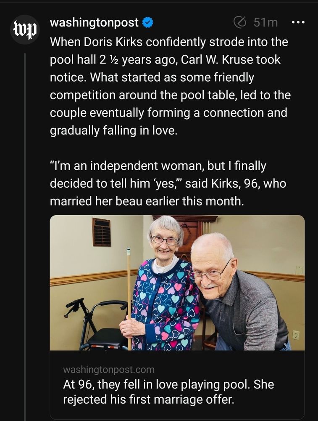
Task: Open the Washington Post profile avatar
Action: (x=25, y=29)
